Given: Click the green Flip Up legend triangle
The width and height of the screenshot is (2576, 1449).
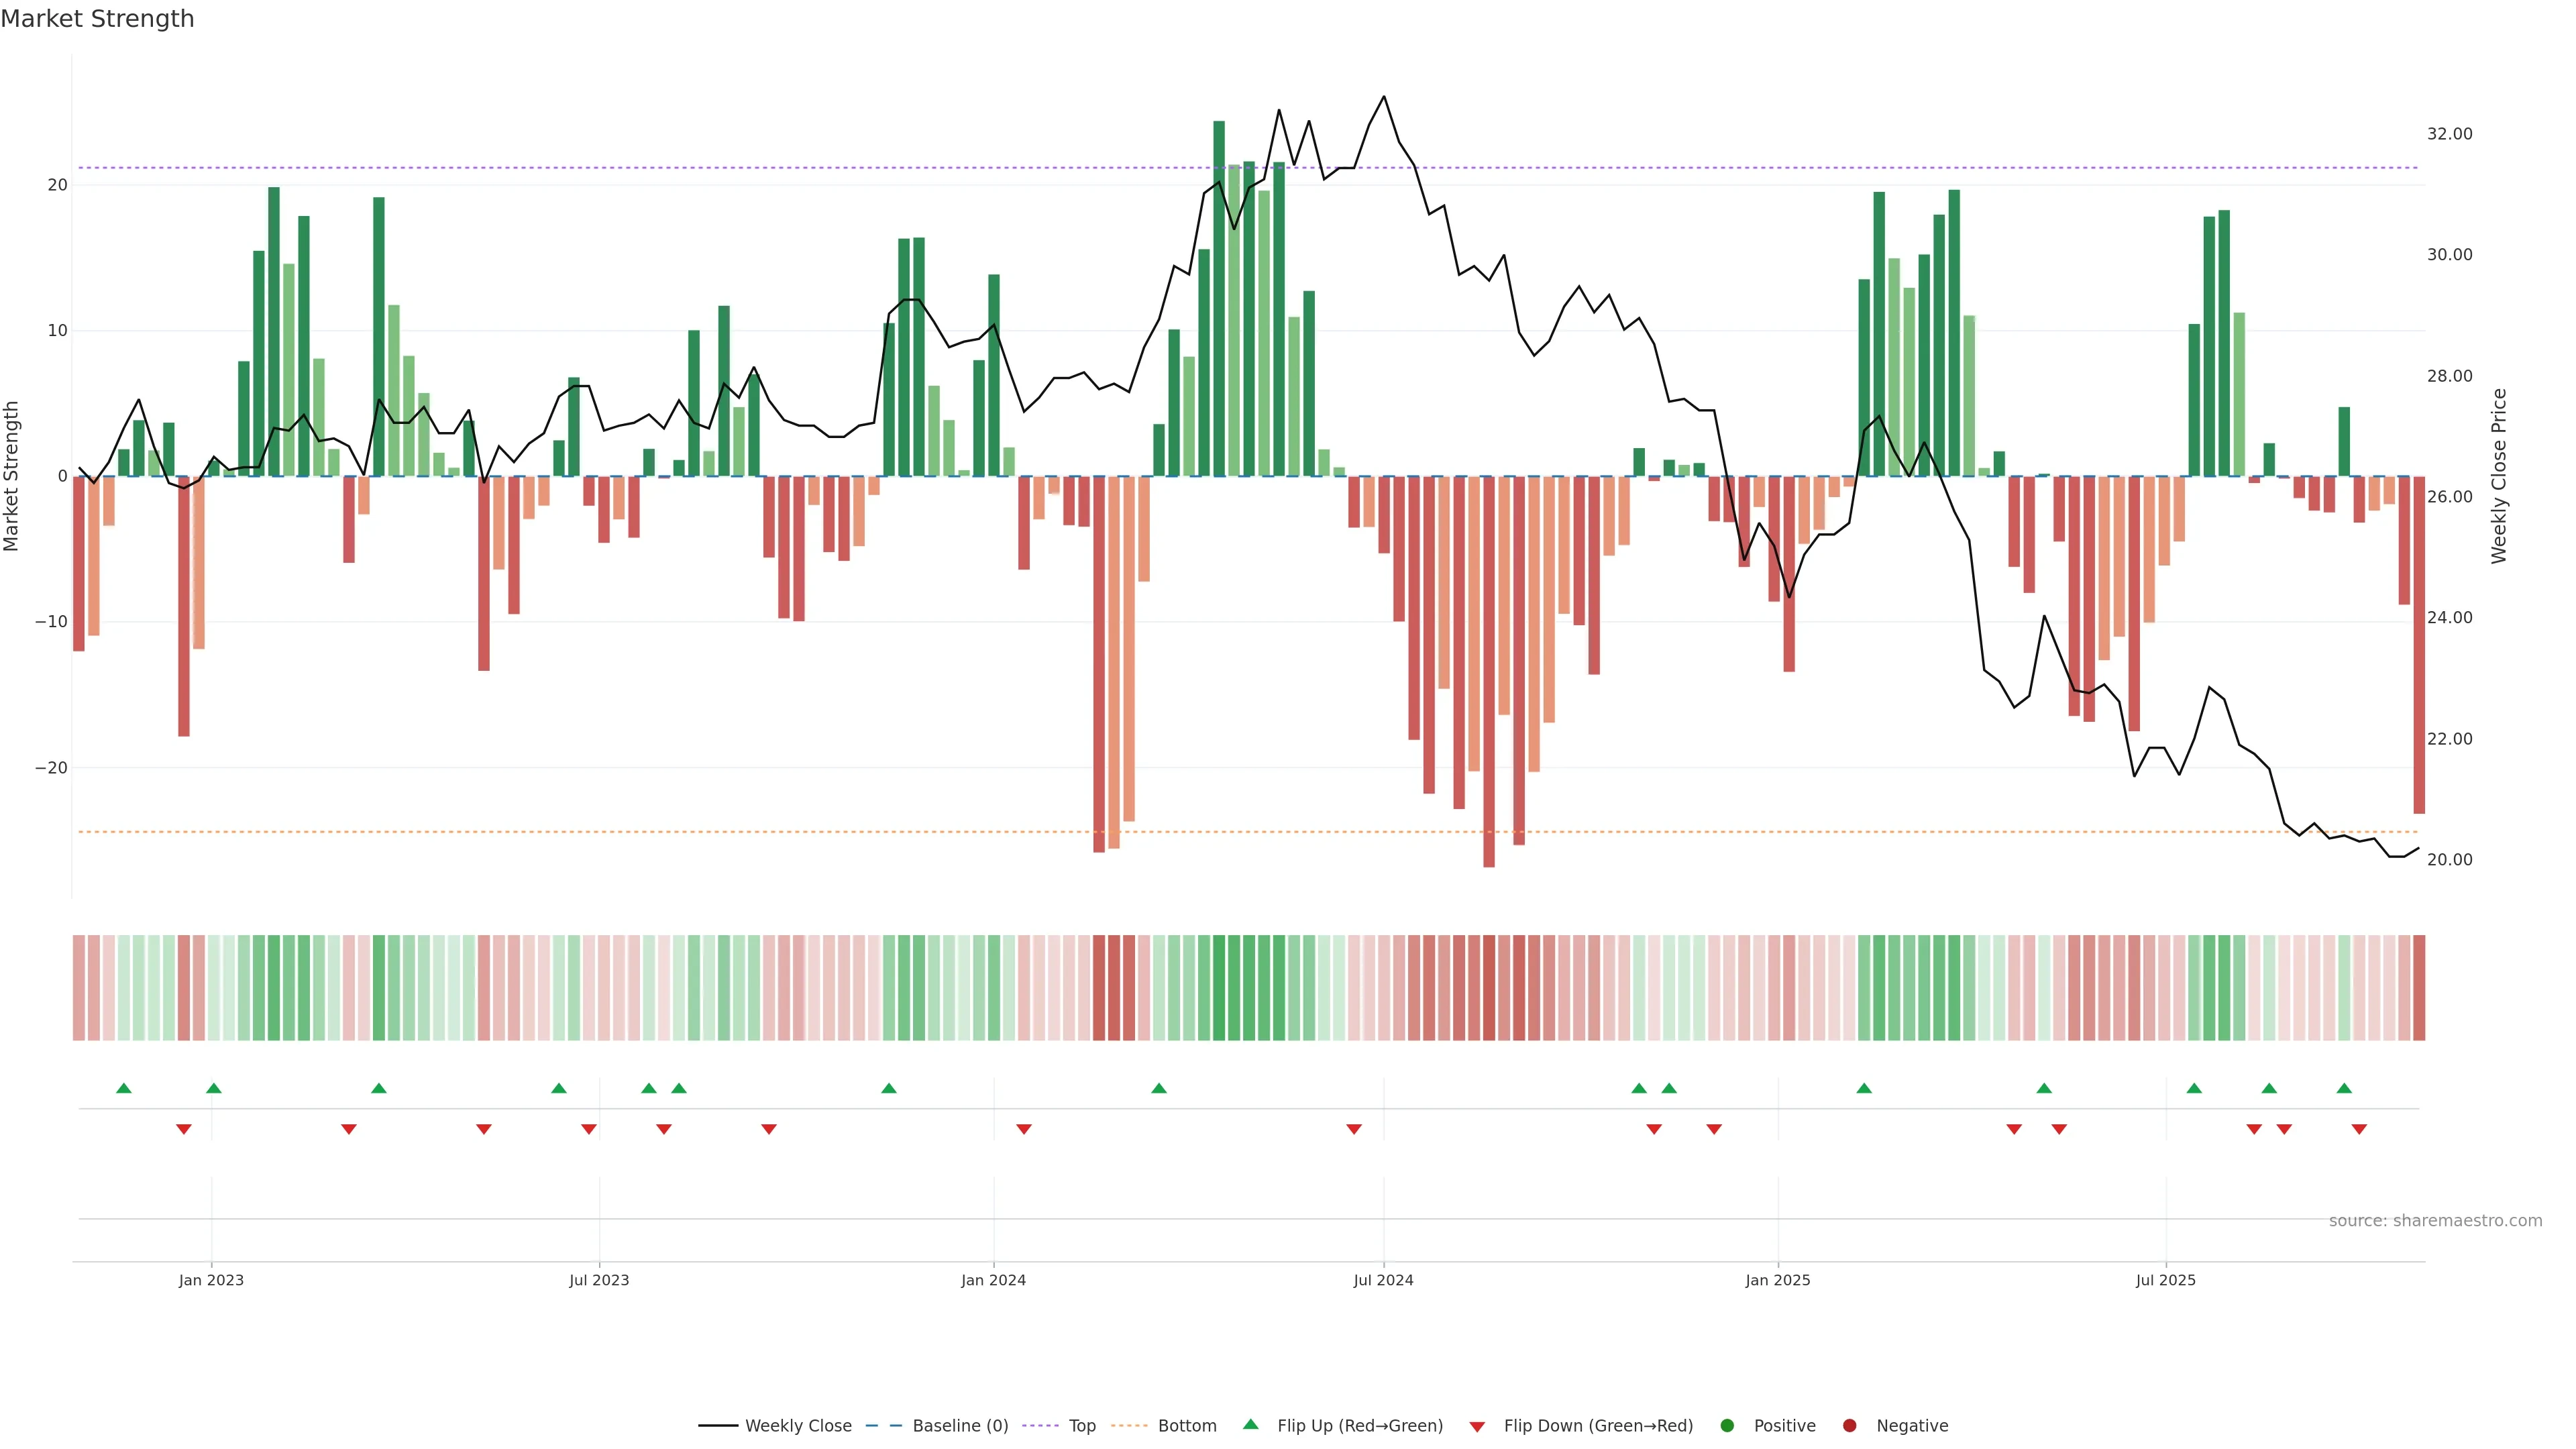Looking at the screenshot, I should tap(1250, 1424).
